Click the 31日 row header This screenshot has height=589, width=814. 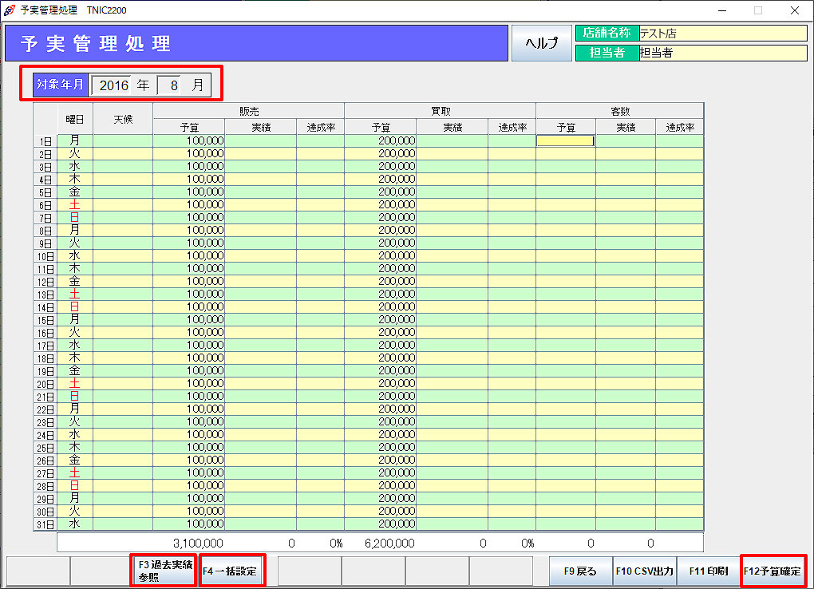45,524
